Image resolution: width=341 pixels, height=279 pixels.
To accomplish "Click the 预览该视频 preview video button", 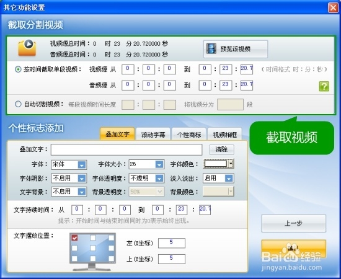I will tap(236, 49).
